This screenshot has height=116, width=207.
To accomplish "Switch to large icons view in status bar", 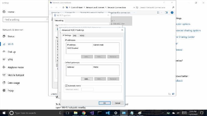I will tap(173, 94).
